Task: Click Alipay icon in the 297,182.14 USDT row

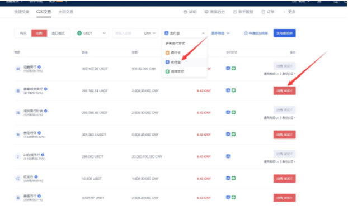Action: (228, 90)
